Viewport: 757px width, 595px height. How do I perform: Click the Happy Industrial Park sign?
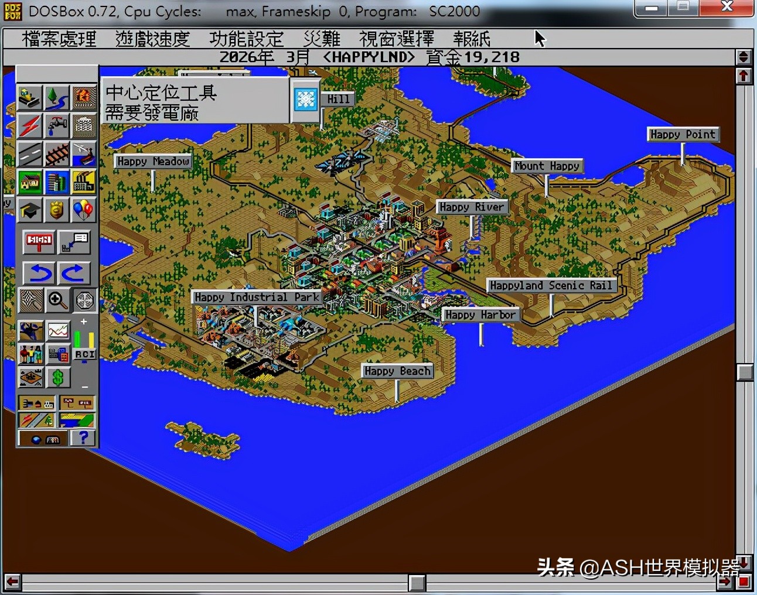coord(257,297)
